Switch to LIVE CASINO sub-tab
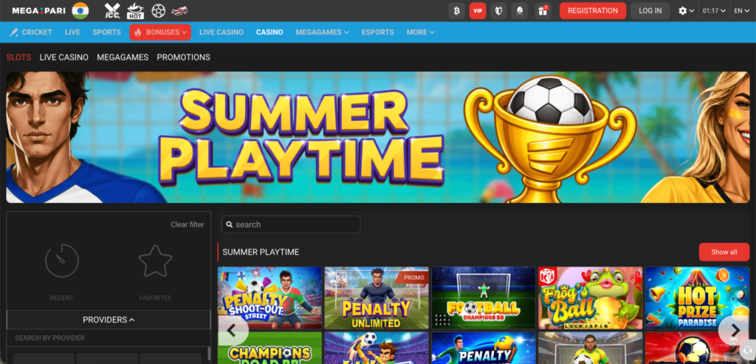Viewport: 756px width, 364px height. (63, 58)
